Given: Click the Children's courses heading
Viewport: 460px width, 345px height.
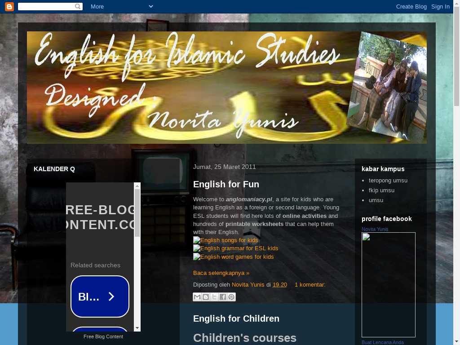Looking at the screenshot, I should (245, 338).
